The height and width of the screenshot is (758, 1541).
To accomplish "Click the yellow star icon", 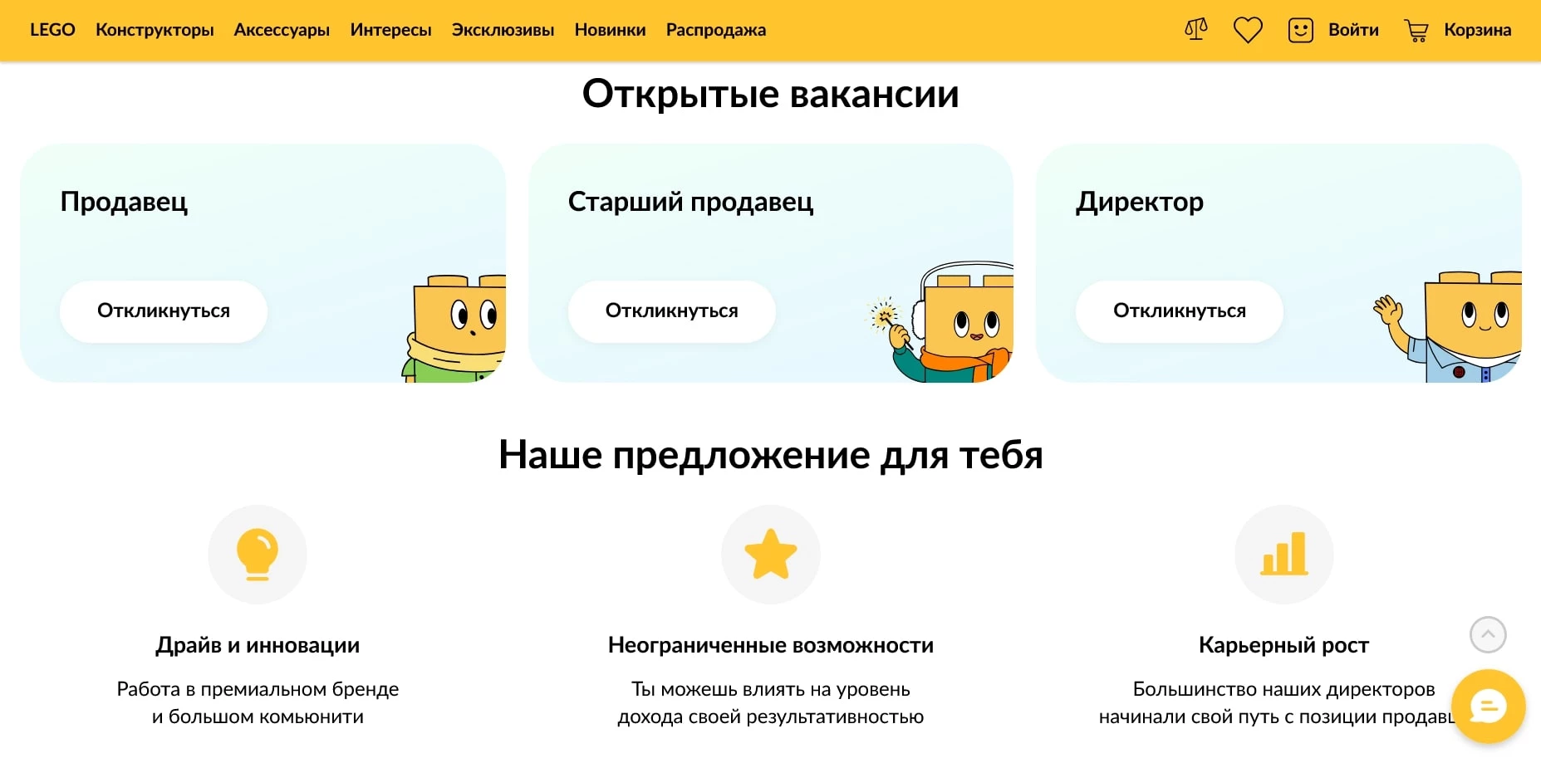I will coord(770,554).
